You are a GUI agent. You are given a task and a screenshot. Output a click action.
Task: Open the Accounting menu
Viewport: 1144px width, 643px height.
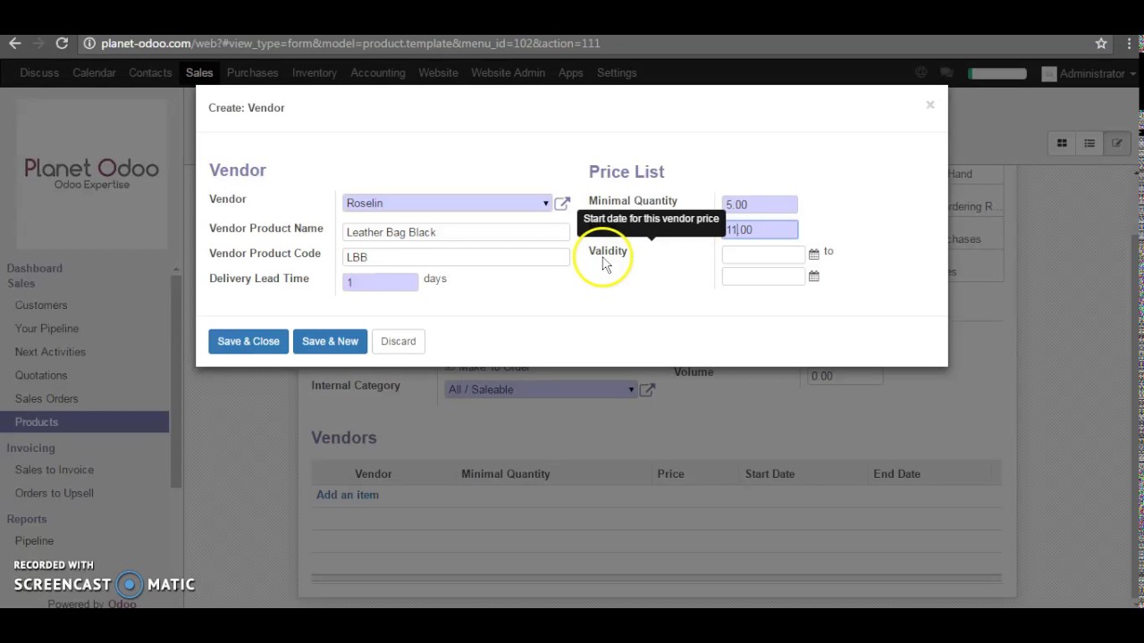click(x=378, y=73)
